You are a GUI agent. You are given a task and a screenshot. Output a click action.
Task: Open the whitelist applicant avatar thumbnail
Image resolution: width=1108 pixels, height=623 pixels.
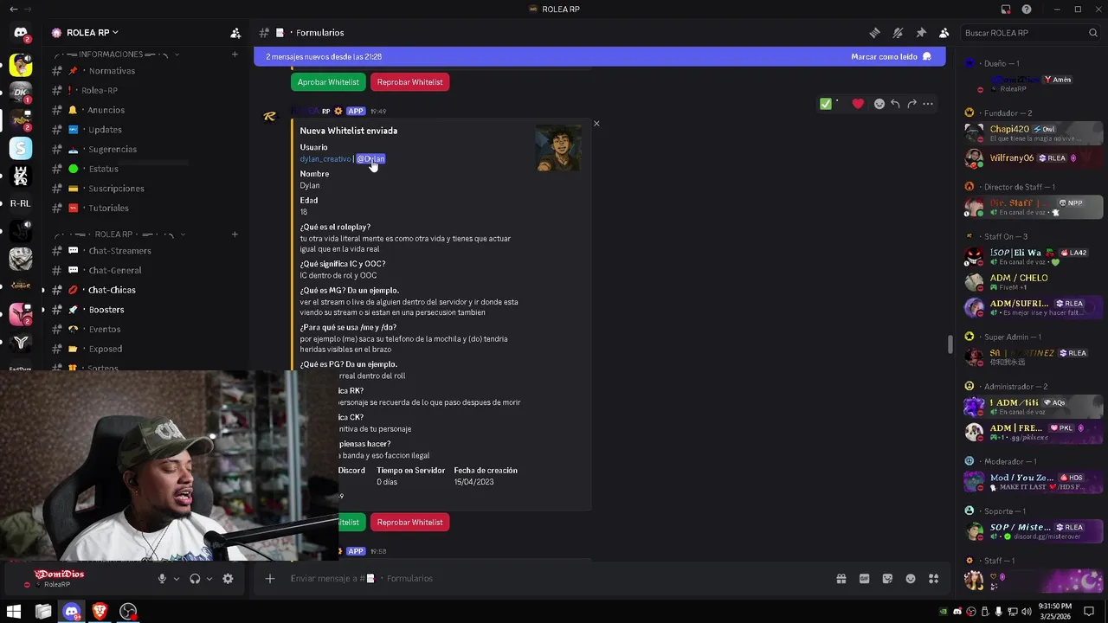point(558,148)
